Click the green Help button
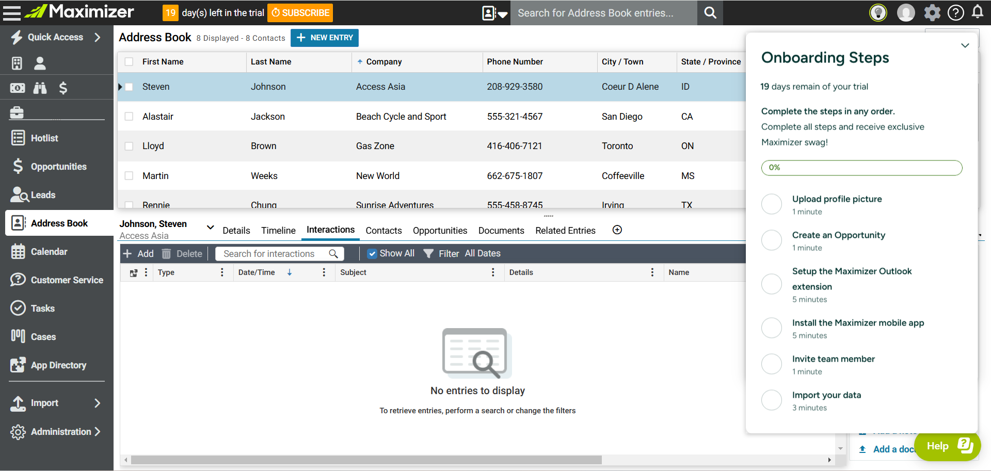Screen dimensions: 991x471 point(948,446)
